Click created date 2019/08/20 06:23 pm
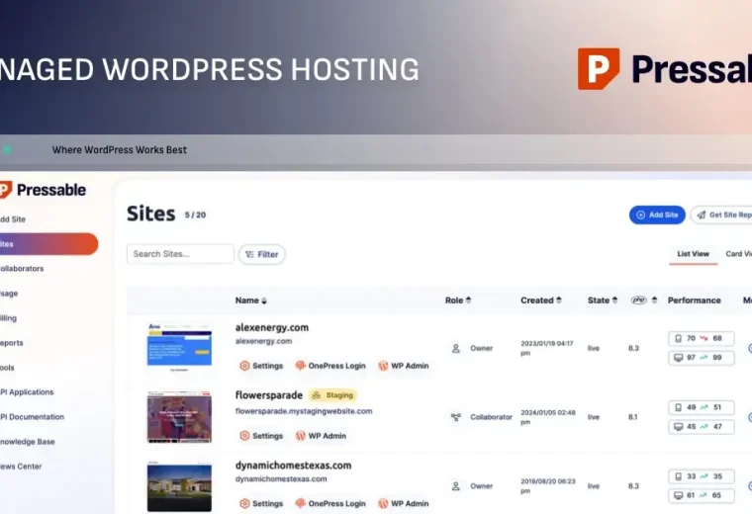 [548, 486]
